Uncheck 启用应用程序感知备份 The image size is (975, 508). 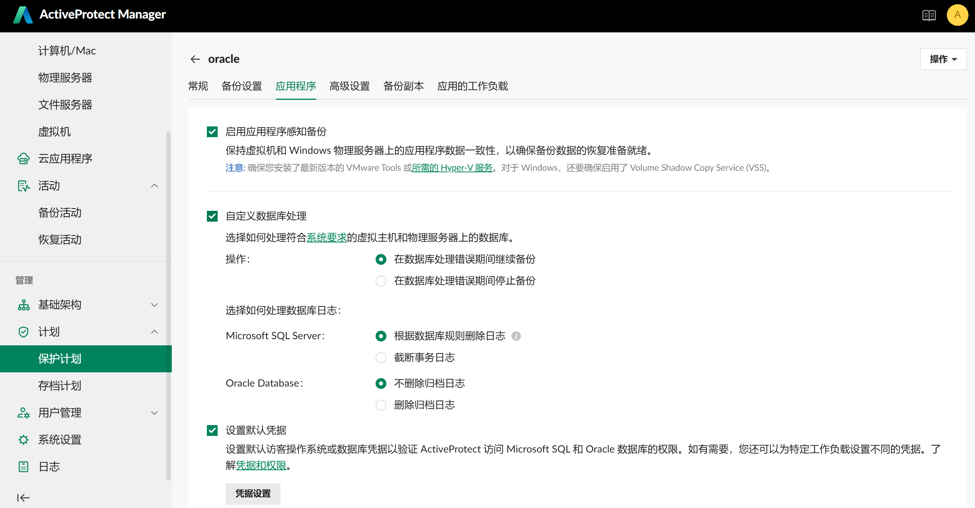[212, 132]
